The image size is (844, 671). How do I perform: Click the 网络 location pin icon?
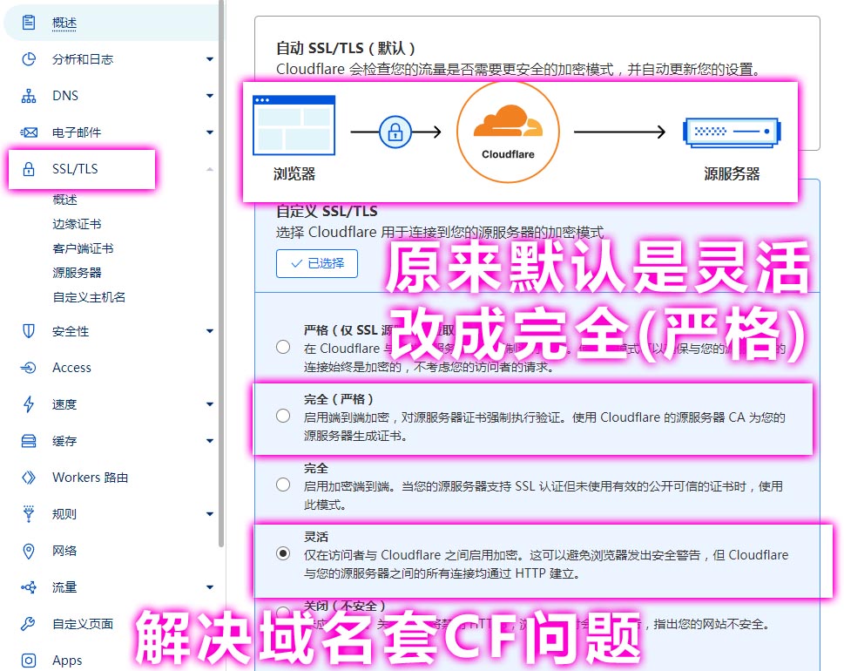[29, 551]
